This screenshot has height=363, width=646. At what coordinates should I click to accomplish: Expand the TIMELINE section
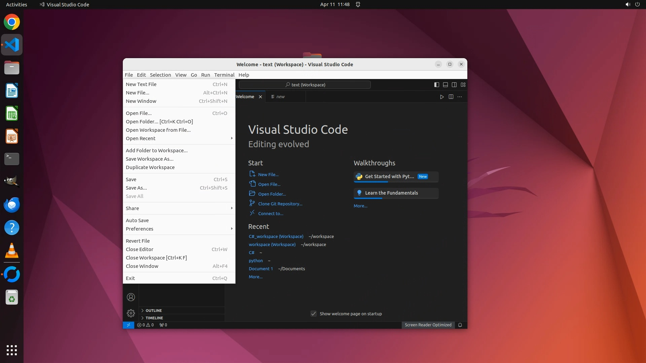point(154,318)
